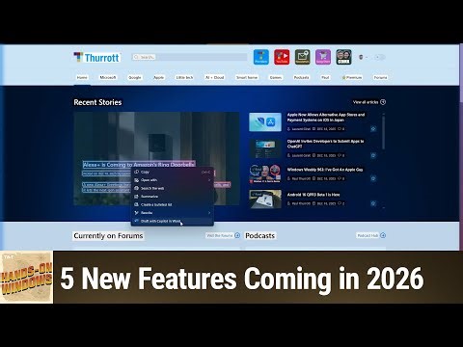This screenshot has height=347, width=463.
Task: Open the purple shopping cart shortcut icon
Action: (x=323, y=57)
